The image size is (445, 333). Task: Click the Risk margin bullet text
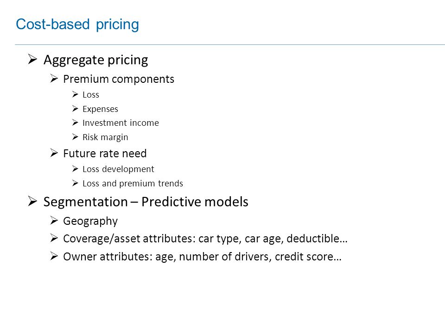tap(105, 137)
